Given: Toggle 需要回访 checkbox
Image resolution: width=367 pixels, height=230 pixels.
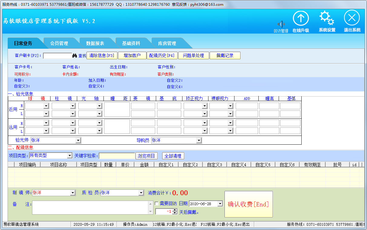Looking at the screenshot, I should [x=156, y=204].
